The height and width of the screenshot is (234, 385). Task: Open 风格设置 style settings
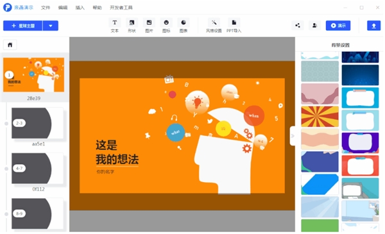214,23
